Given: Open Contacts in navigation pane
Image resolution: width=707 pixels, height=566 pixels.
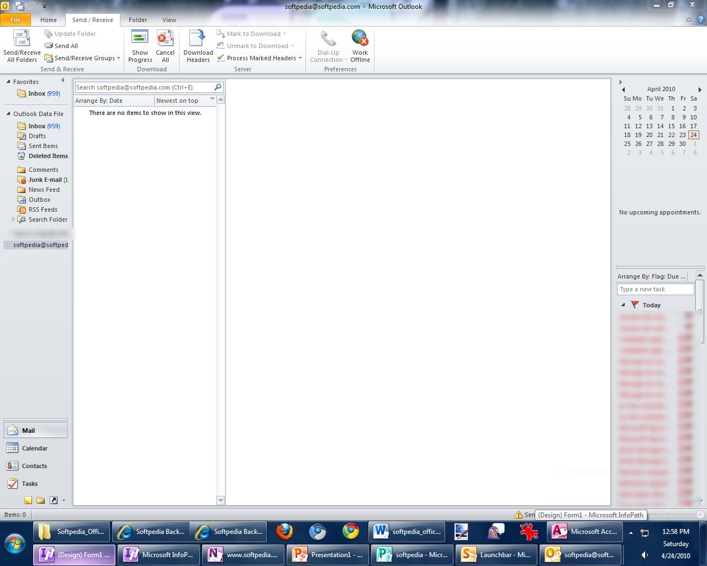Looking at the screenshot, I should 34,466.
